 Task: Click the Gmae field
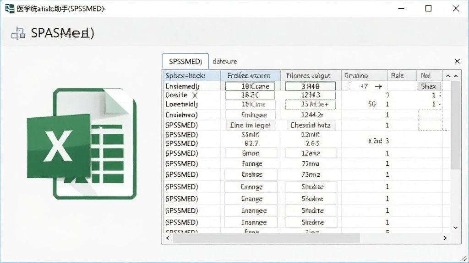click(x=251, y=153)
